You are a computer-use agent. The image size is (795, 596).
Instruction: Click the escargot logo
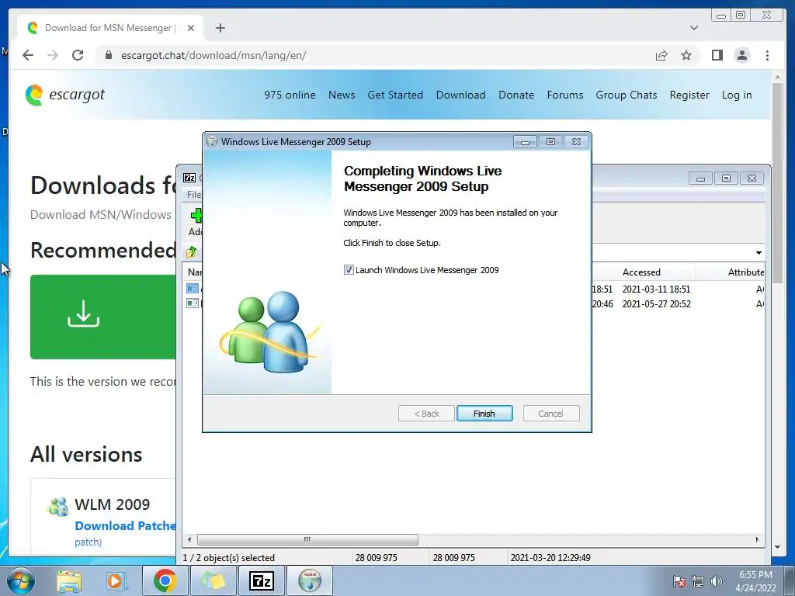point(65,95)
